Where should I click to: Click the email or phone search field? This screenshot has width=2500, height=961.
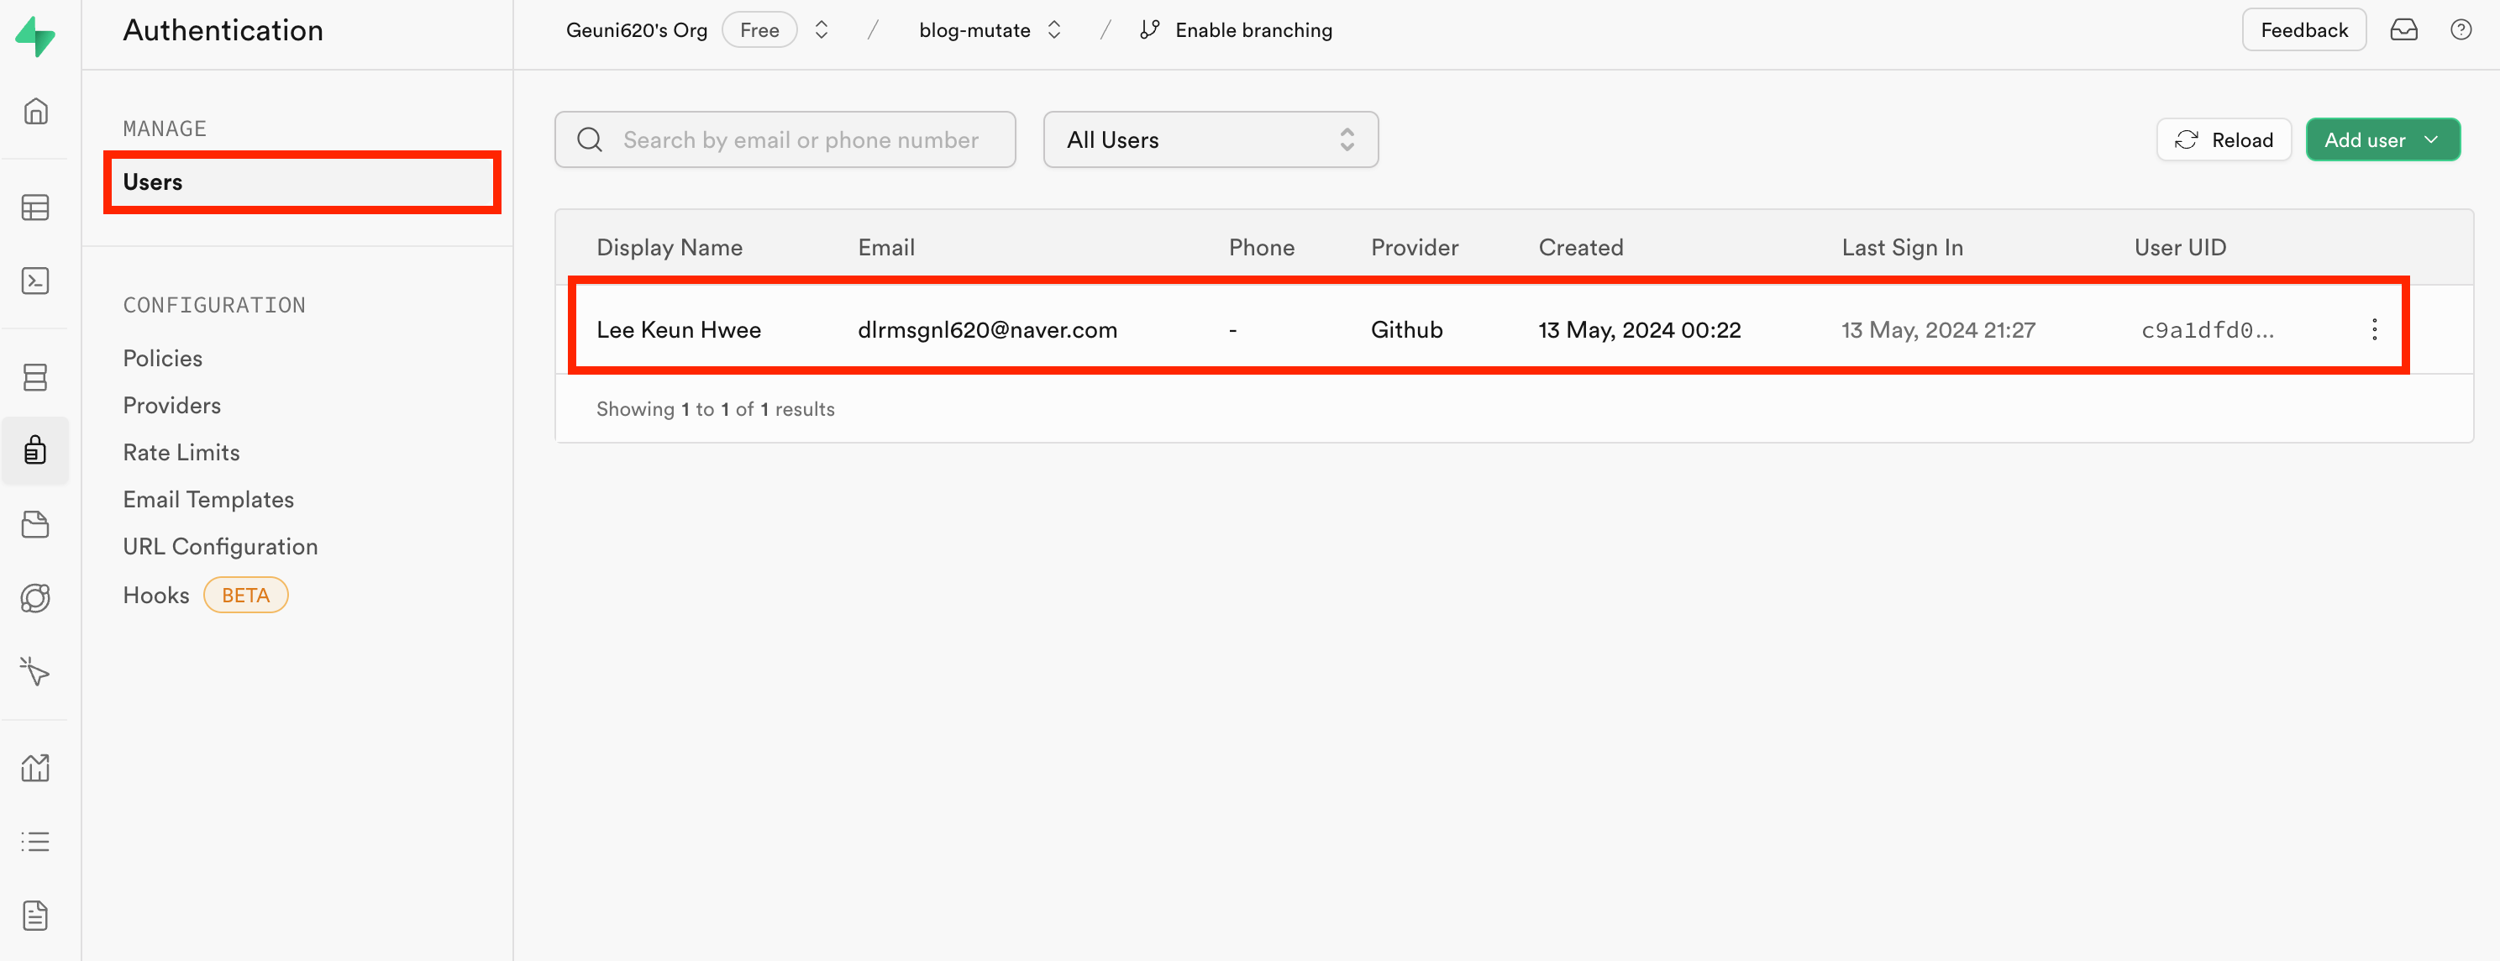point(801,139)
